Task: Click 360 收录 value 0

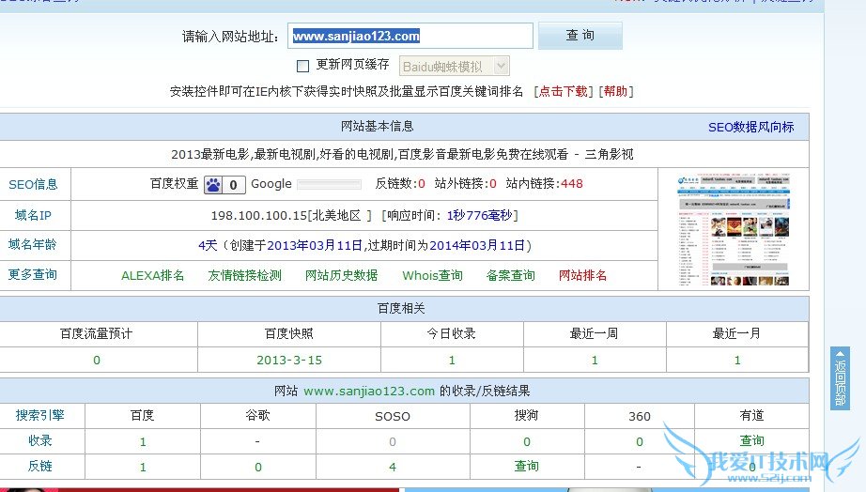Action: coord(640,441)
